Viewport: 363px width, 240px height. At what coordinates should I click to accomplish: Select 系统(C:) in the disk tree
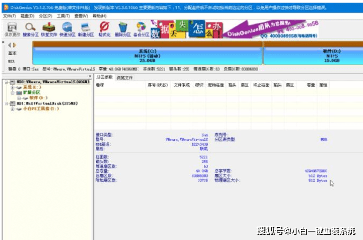click(x=32, y=87)
